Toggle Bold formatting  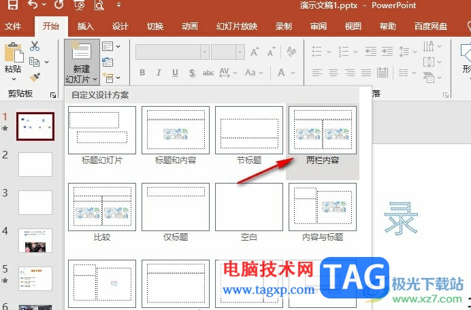pos(142,73)
